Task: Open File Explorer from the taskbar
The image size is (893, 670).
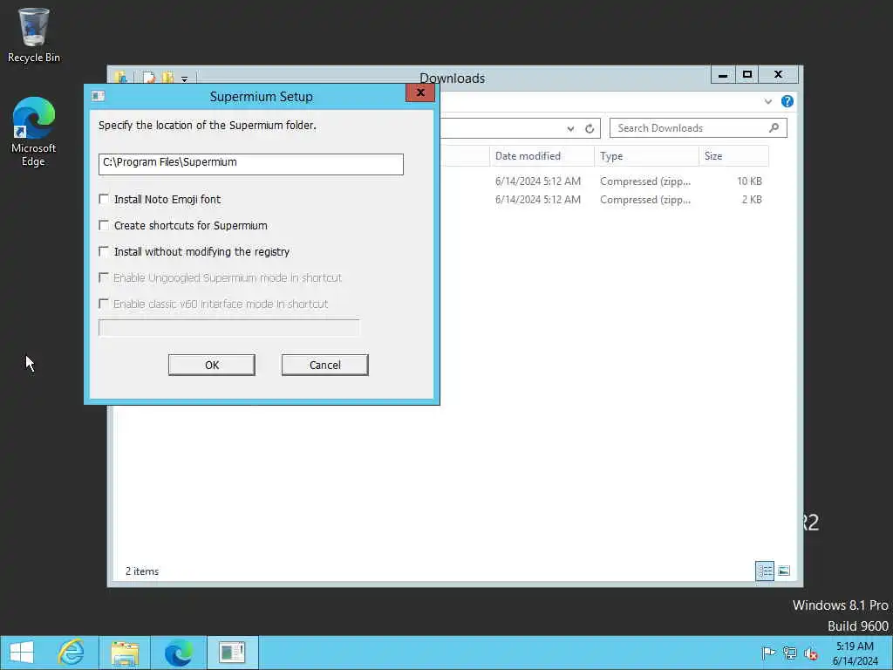Action: pos(125,653)
